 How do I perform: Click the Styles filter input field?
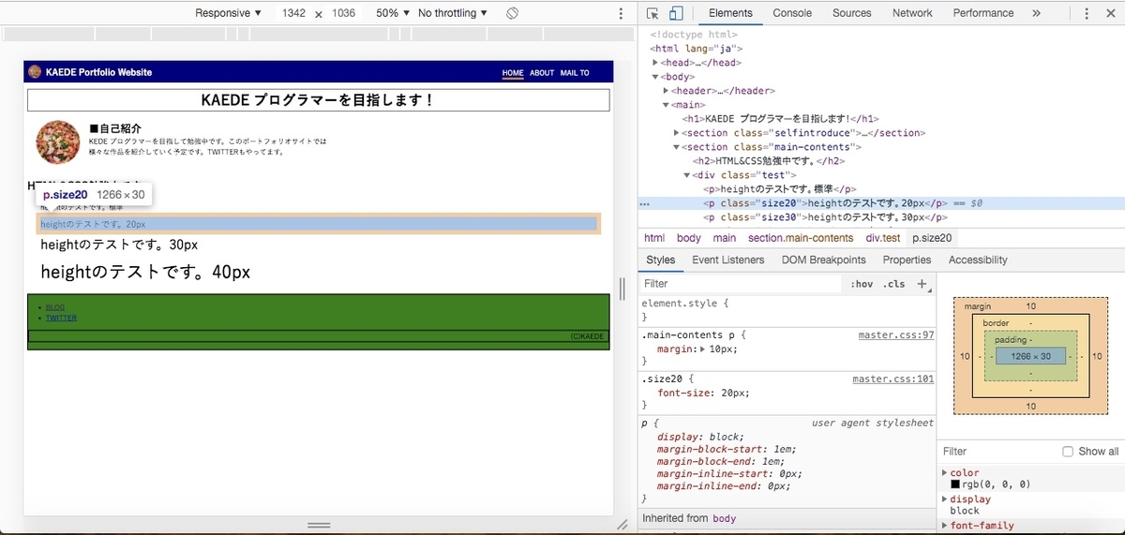point(741,284)
